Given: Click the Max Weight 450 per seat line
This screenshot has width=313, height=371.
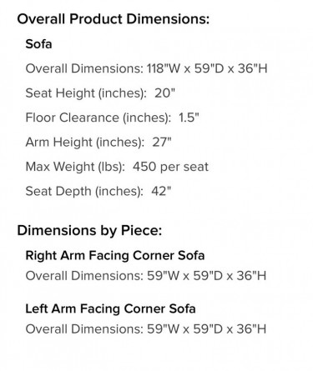Looking at the screenshot, I should [x=117, y=167].
